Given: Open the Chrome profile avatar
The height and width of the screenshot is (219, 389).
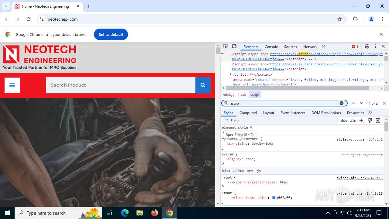Looking at the screenshot, I should pos(371,19).
